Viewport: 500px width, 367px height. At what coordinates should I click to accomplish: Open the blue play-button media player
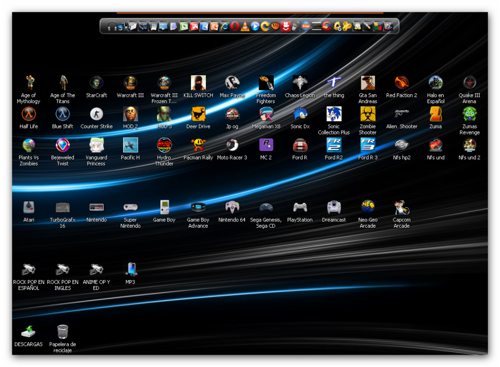tap(255, 26)
